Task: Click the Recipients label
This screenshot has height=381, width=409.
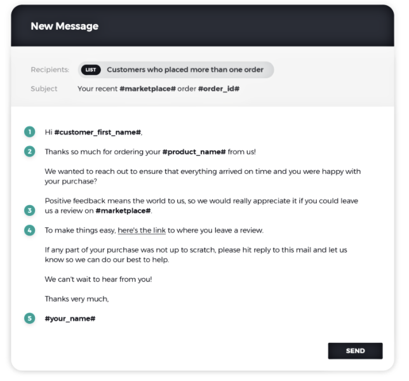Action: 50,70
